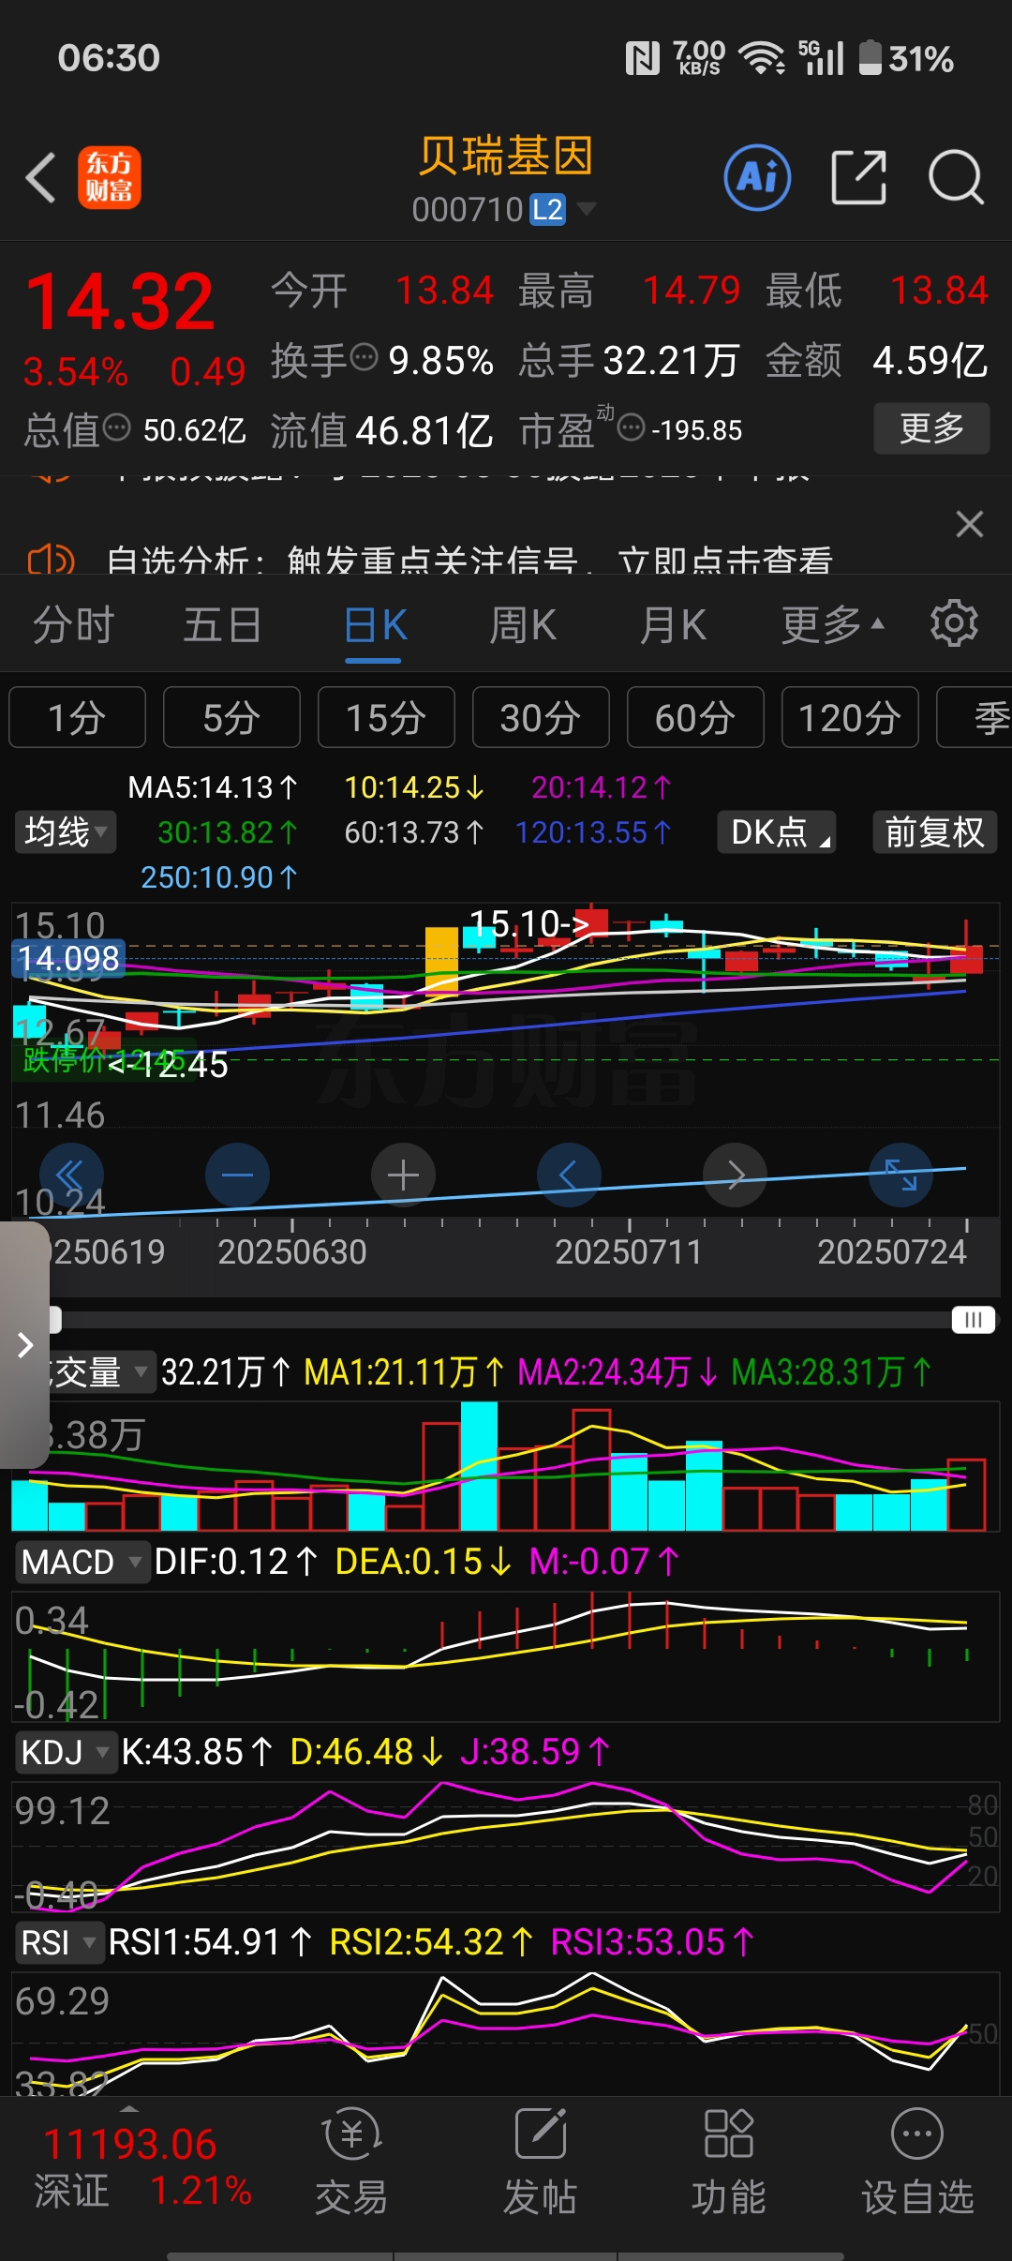This screenshot has height=2261, width=1012.
Task: Open RSI indicator dropdown
Action: coord(58,1942)
